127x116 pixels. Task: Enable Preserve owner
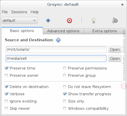click(x=6, y=75)
